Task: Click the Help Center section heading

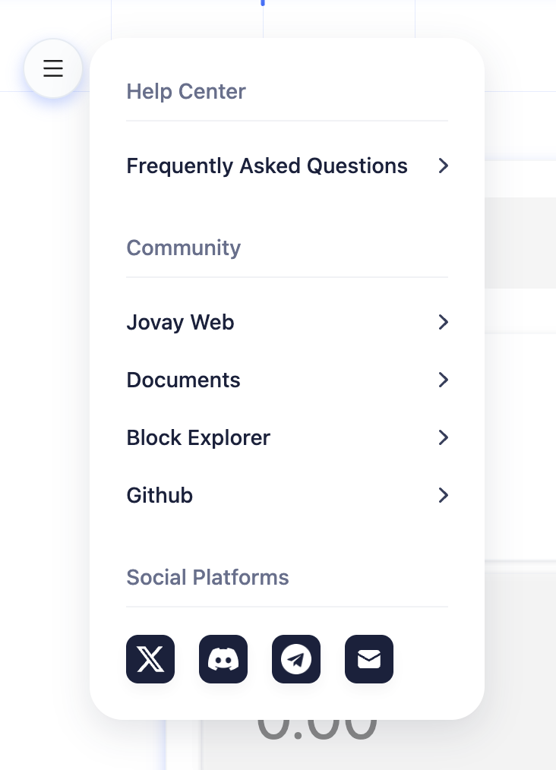Action: [186, 92]
